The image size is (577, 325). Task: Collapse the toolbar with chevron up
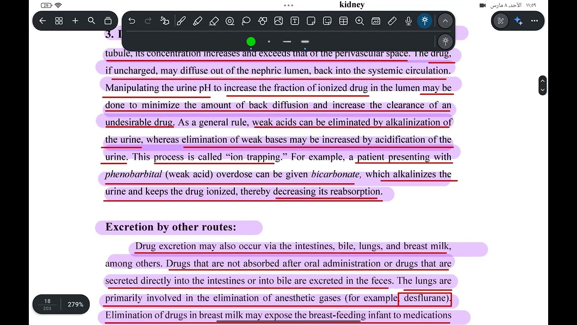click(445, 21)
